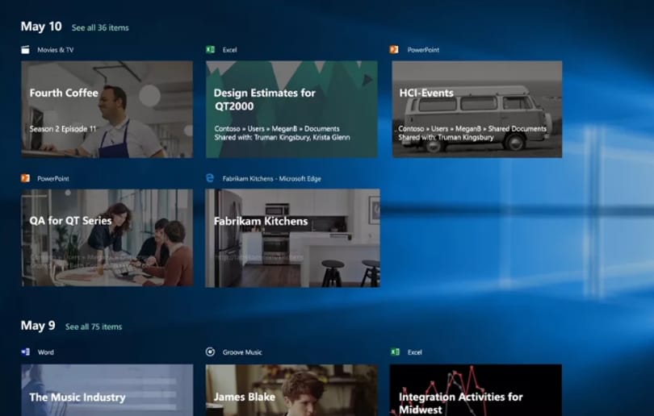Click the Excel icon above Design Estimates

[x=211, y=49]
